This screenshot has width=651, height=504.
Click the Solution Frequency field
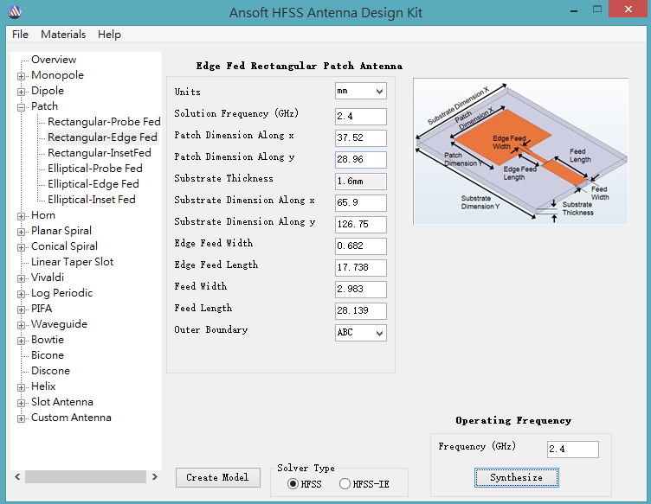pyautogui.click(x=361, y=117)
